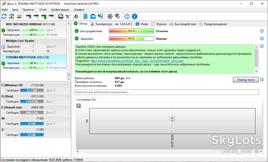268x162 pixels.
Task: Select the C: [Windows 10] partition
Action: pyautogui.click(x=36, y=88)
